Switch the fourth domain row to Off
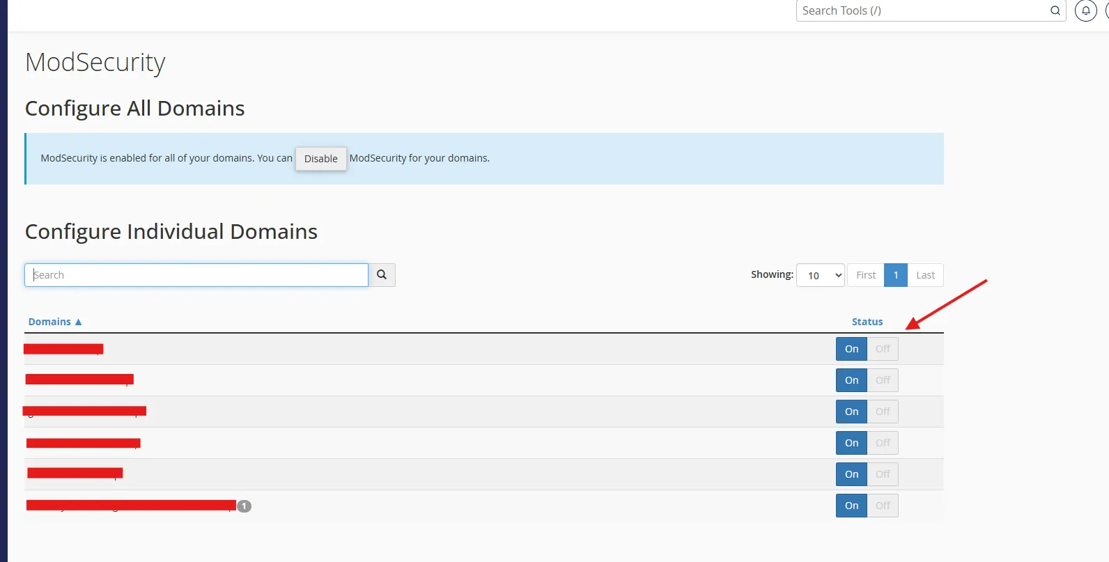This screenshot has height=562, width=1109. [883, 443]
